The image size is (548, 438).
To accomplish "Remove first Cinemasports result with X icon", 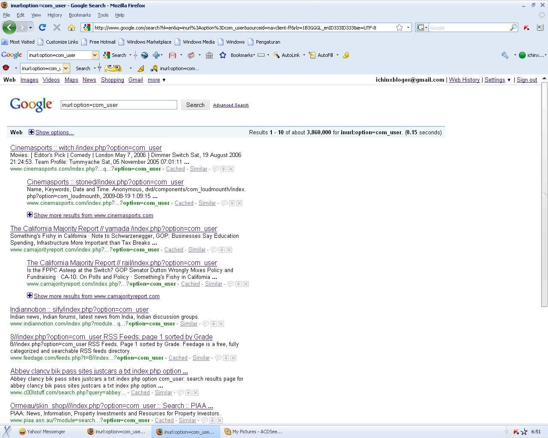I will click(x=231, y=169).
